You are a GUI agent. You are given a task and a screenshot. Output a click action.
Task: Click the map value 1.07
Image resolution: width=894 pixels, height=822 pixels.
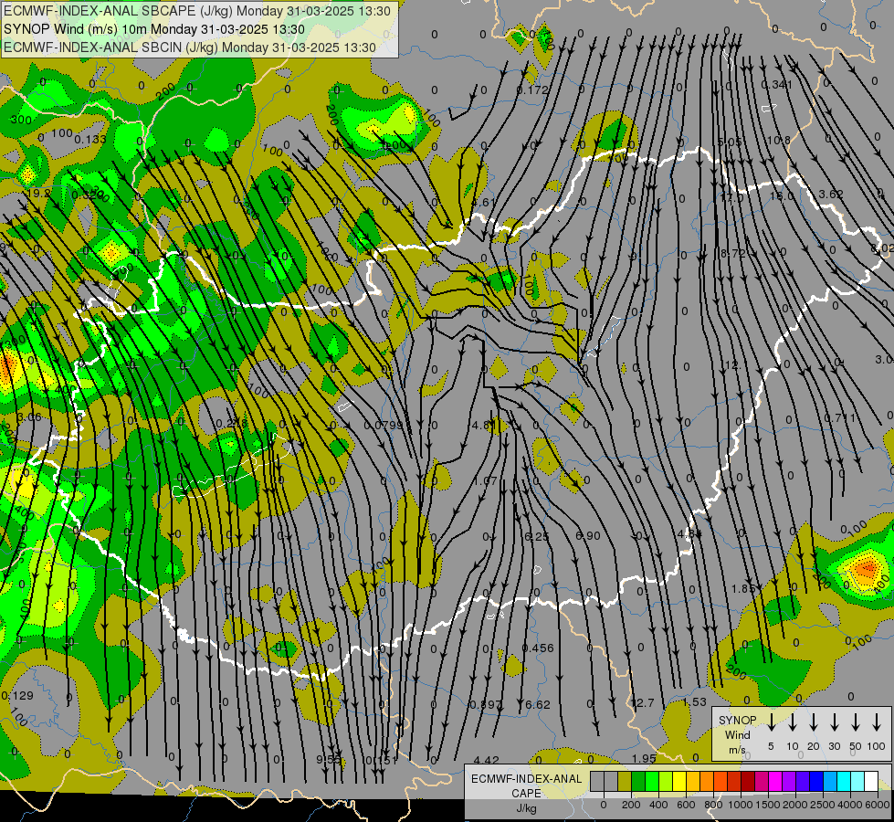(x=486, y=481)
